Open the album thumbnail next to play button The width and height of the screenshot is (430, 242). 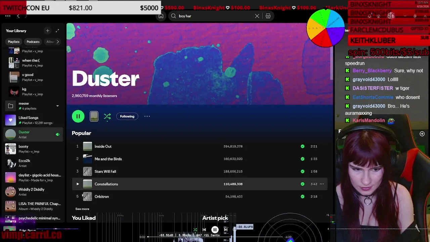click(94, 116)
